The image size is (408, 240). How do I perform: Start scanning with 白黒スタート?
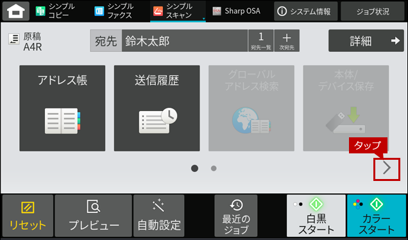[x=316, y=216]
